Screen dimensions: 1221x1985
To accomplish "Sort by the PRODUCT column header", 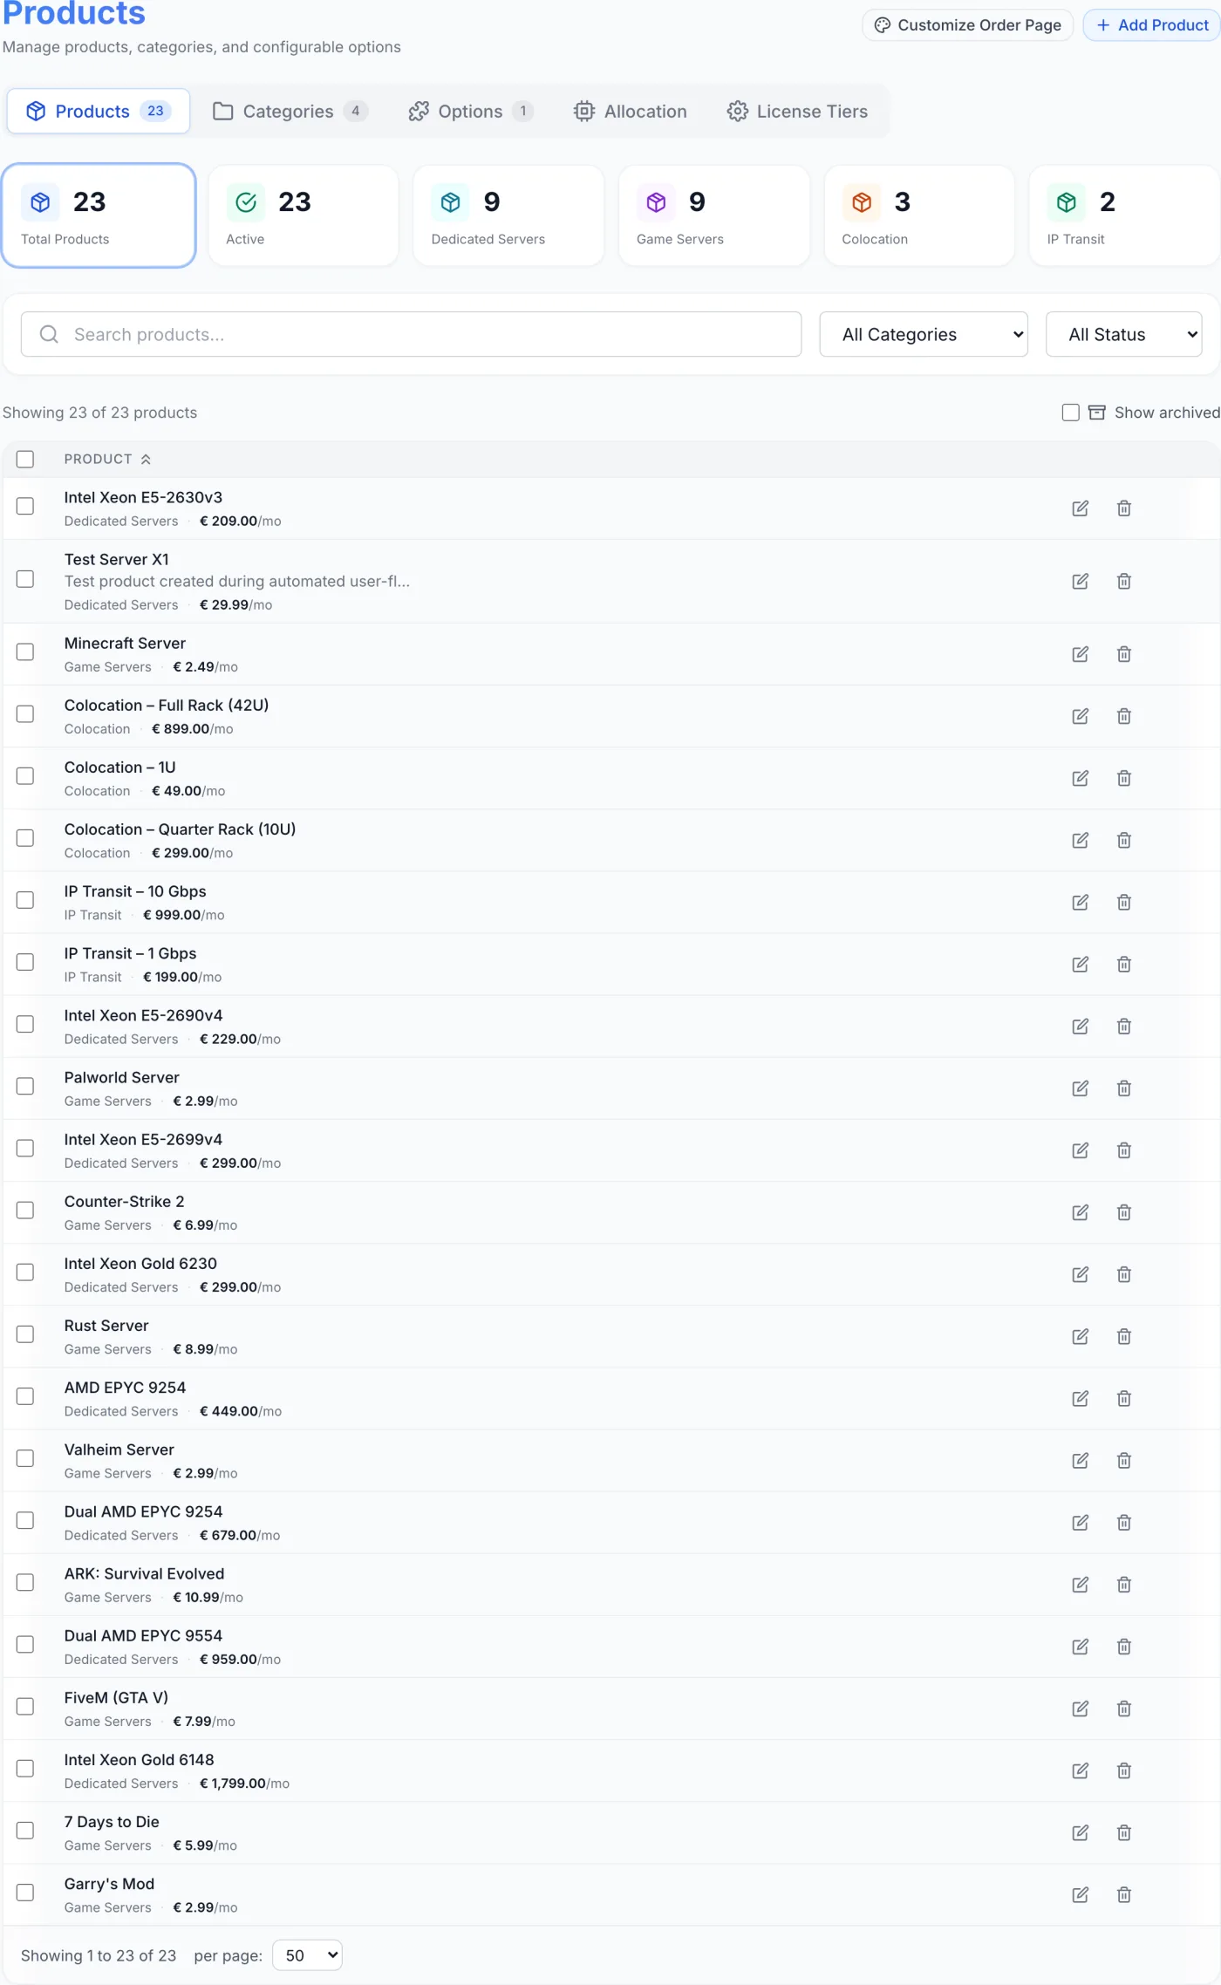I will (107, 460).
